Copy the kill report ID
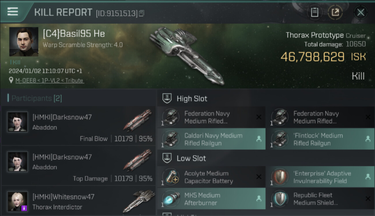 click(141, 13)
